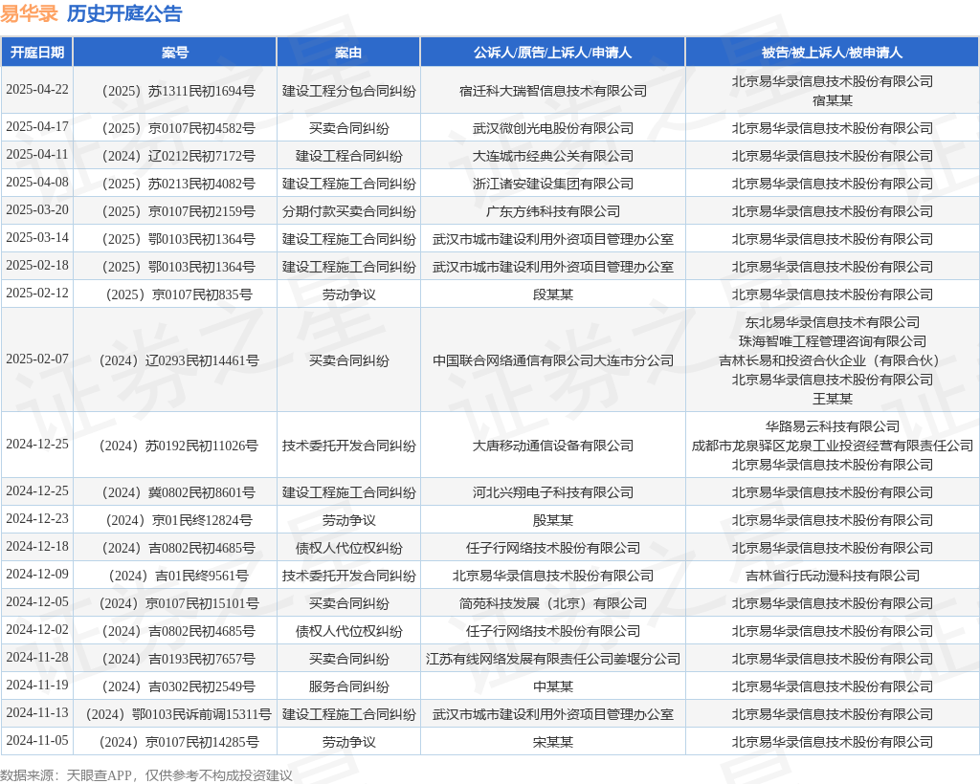Click the 历史开庭公告 heading
The image size is (980, 784).
[x=124, y=13]
